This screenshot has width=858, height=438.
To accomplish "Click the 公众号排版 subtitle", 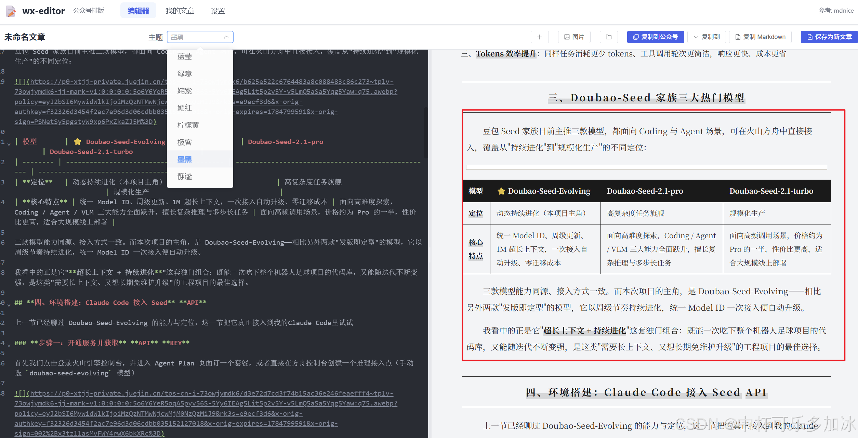I will point(89,11).
